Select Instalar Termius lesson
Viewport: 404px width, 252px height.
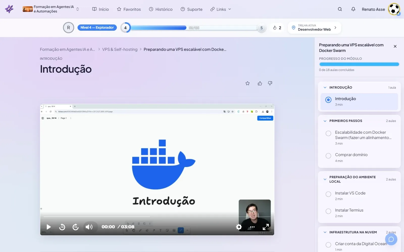click(x=359, y=213)
